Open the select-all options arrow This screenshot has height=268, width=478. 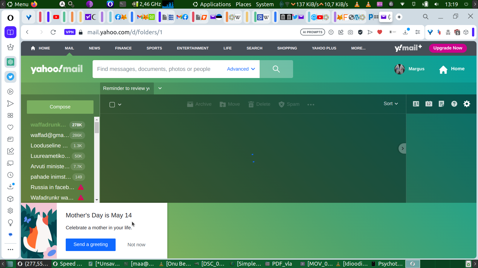pyautogui.click(x=120, y=105)
